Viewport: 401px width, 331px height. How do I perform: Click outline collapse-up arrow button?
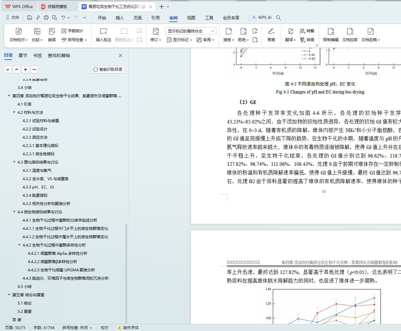[17, 70]
